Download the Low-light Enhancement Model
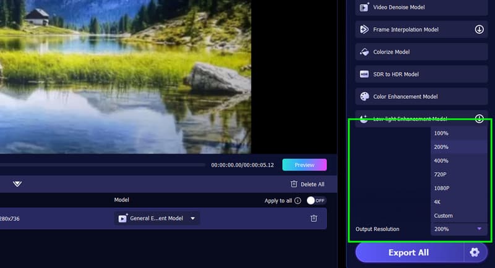Image resolution: width=495 pixels, height=268 pixels. 479,119
